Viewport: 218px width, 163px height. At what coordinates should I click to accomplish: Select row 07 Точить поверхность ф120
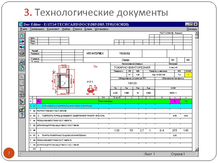point(111,136)
